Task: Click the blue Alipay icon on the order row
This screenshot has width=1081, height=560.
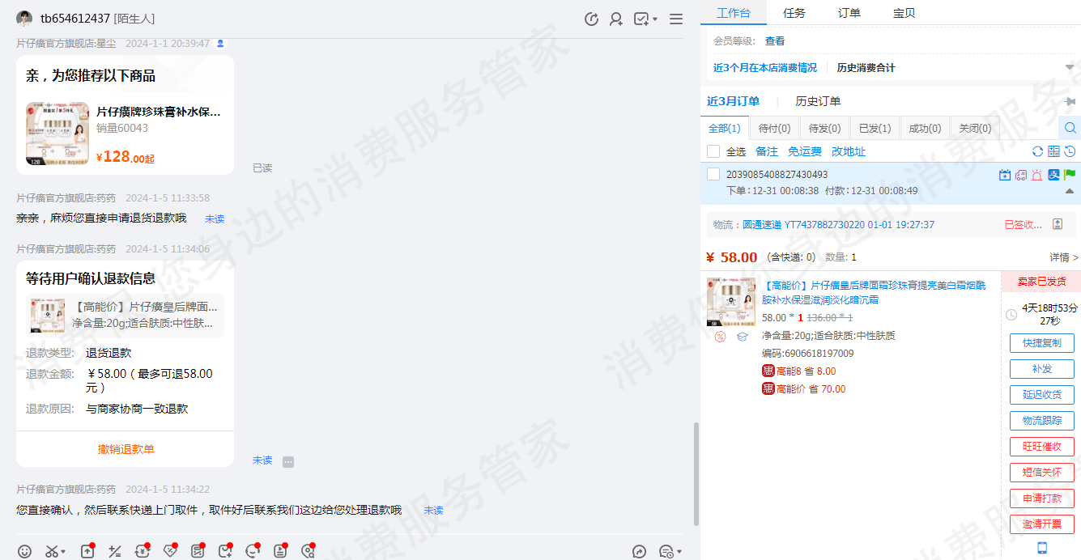Action: coord(1053,174)
